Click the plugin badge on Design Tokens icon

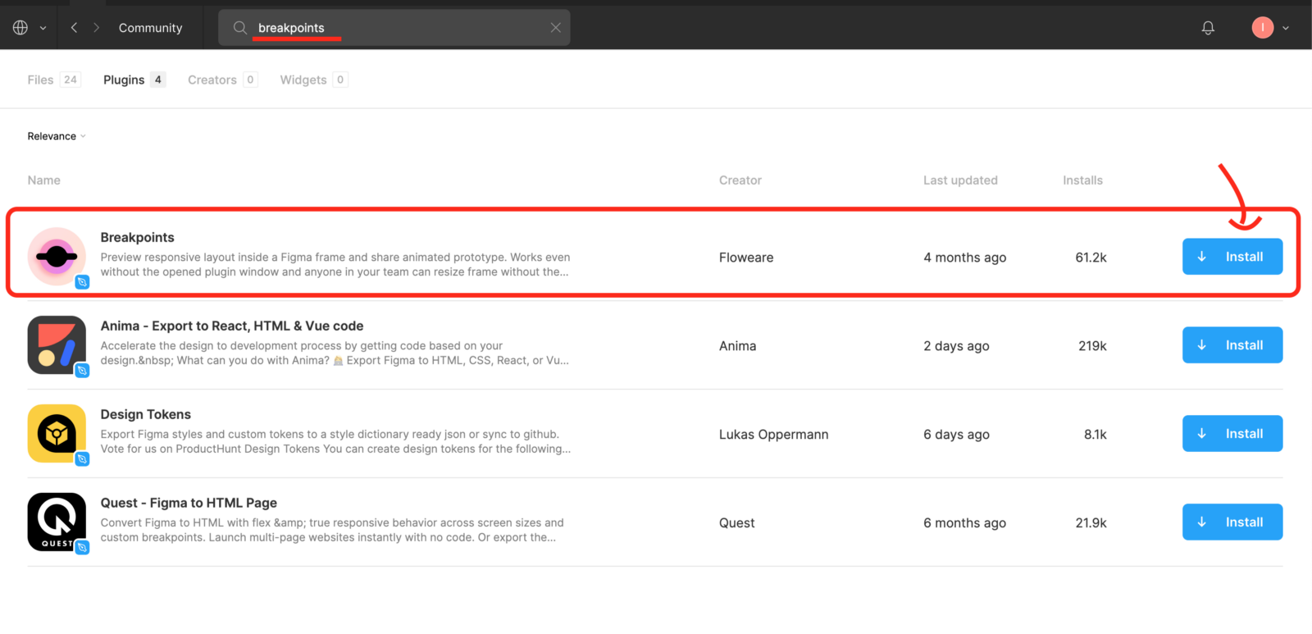tap(82, 459)
